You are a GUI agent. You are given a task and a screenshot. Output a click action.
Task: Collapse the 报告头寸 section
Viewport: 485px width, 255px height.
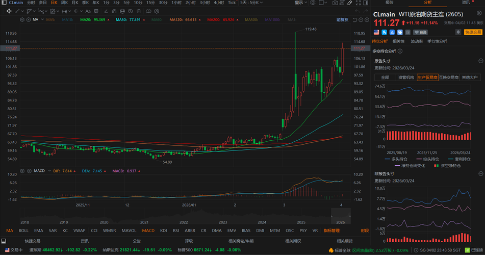tap(481, 61)
